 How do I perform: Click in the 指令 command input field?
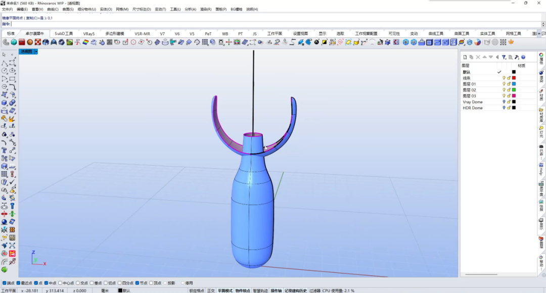coord(276,24)
